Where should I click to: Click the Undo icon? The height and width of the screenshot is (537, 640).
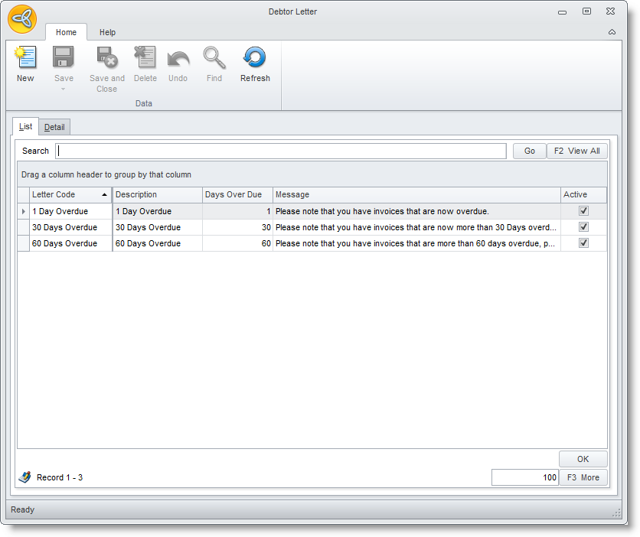pos(178,58)
